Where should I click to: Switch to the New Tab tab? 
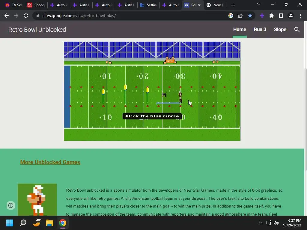215,5
